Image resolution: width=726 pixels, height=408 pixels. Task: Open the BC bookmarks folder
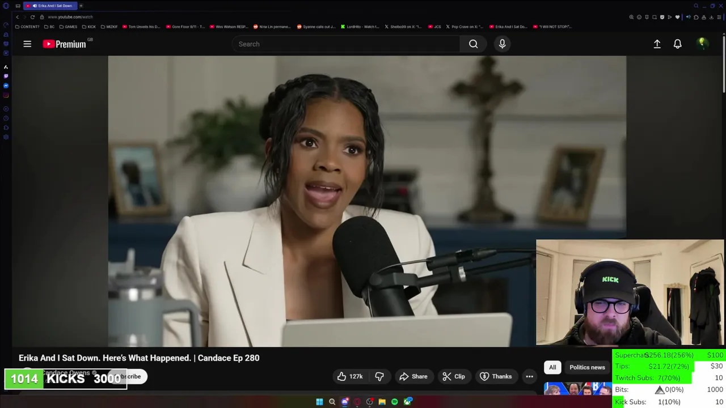pyautogui.click(x=49, y=27)
